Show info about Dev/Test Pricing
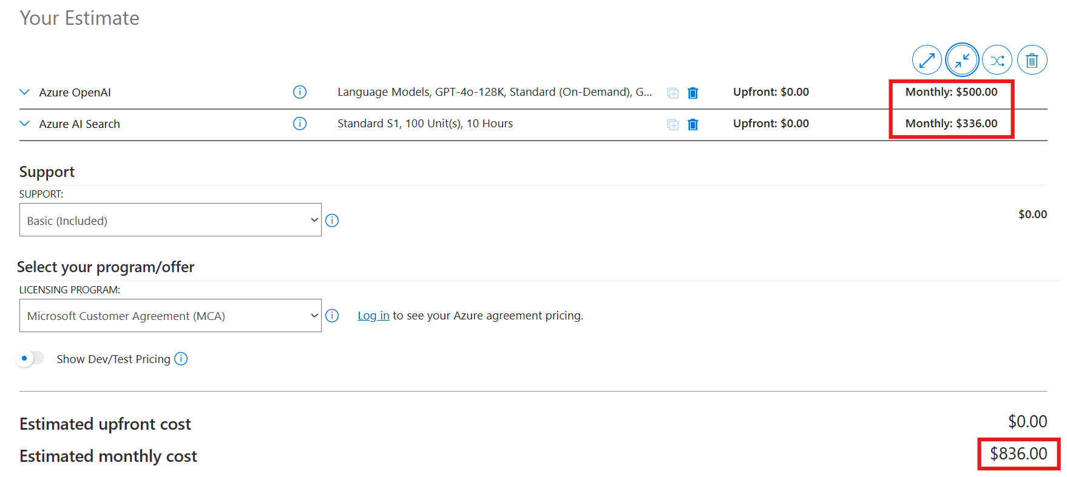 pyautogui.click(x=181, y=359)
